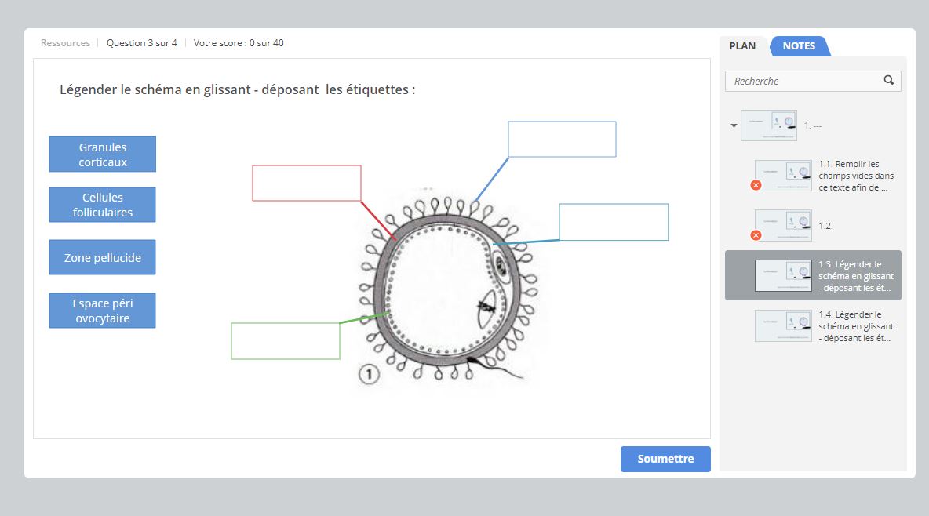Collapse the section 1 tree arrow

(734, 125)
